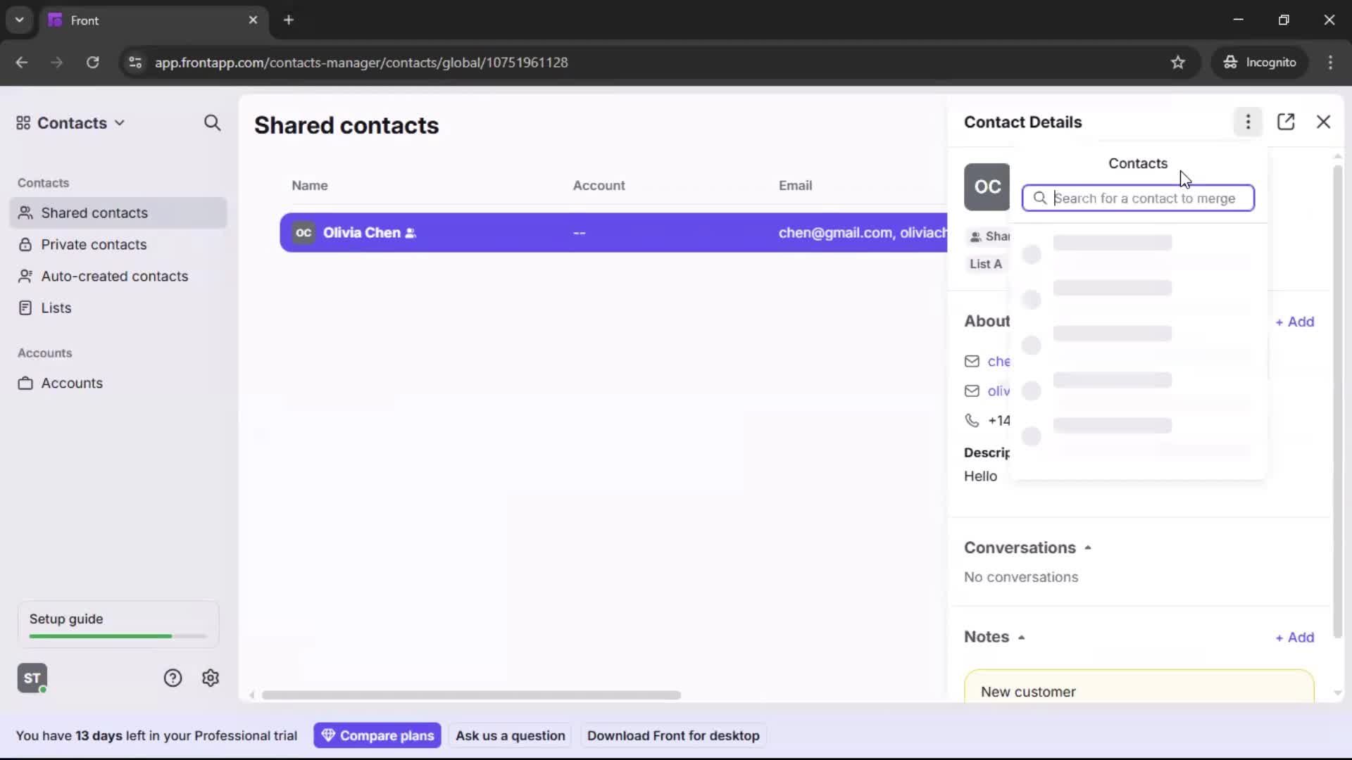Click the help question mark icon
Image resolution: width=1352 pixels, height=760 pixels.
click(x=173, y=678)
